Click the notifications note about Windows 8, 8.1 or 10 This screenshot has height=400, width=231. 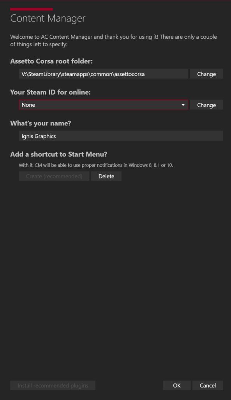pos(96,165)
